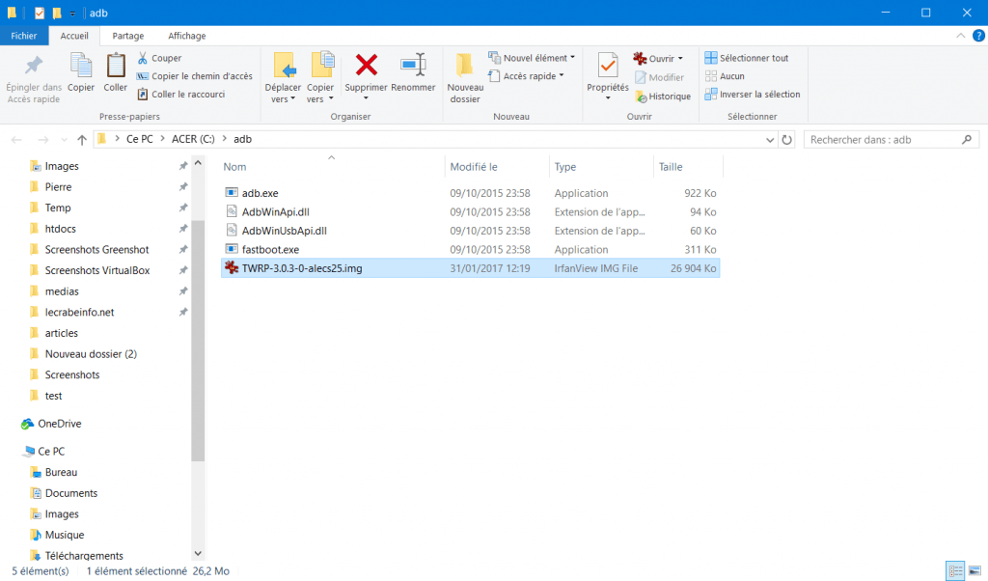Click Coller le raccourci
988x581 pixels.
point(181,95)
